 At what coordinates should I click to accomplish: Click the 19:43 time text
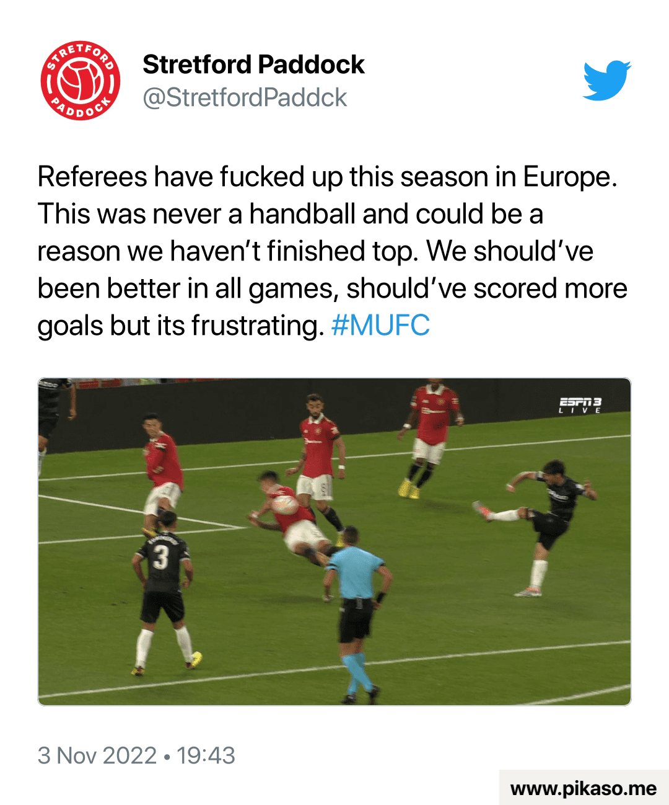[x=206, y=755]
